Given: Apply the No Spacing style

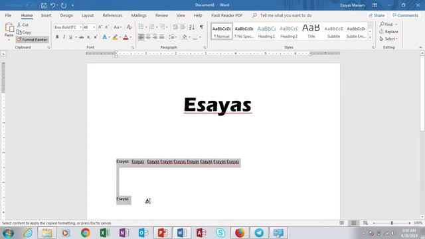Looking at the screenshot, I should pos(244,32).
